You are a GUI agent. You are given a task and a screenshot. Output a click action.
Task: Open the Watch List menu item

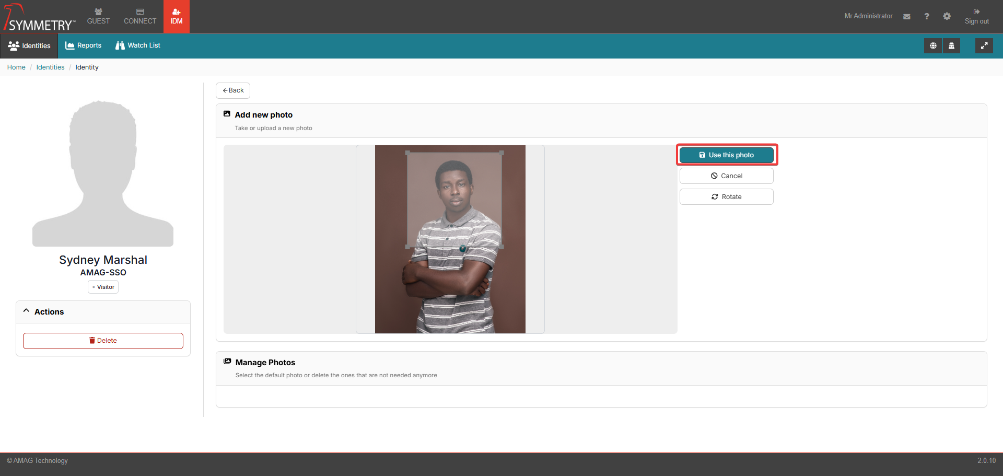click(138, 45)
